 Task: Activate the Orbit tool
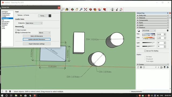[x=72, y=9]
